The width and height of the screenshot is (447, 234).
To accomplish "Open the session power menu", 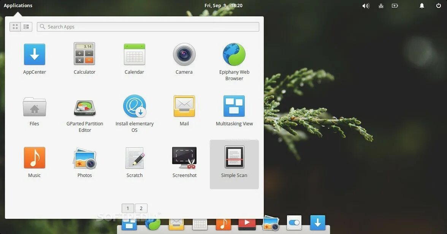I will pyautogui.click(x=439, y=6).
